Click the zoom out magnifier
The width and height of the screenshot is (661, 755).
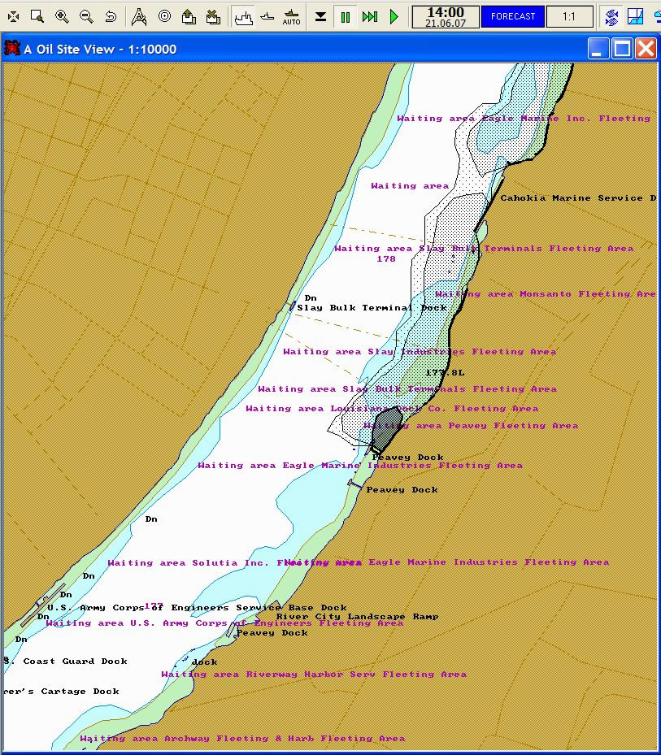pos(87,17)
